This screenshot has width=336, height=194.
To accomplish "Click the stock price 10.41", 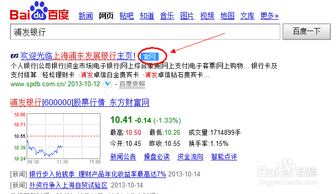I will tap(121, 120).
